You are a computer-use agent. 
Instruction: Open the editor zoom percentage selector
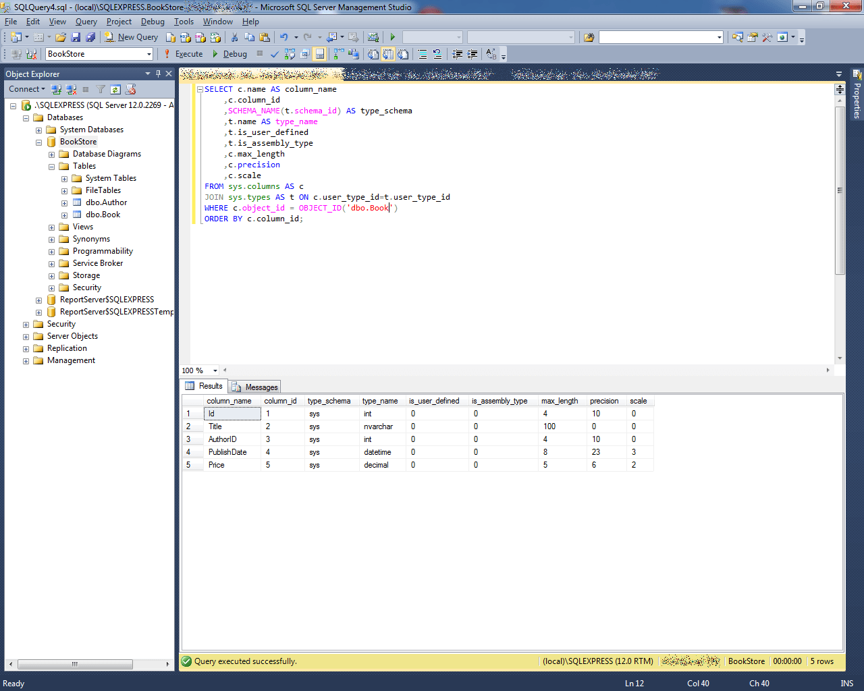[x=198, y=370]
